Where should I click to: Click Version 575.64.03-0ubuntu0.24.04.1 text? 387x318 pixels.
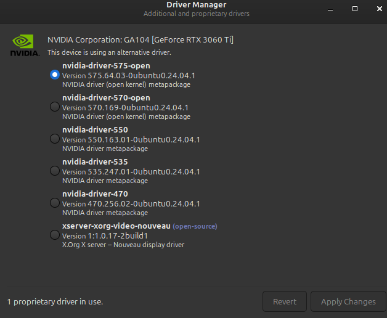point(129,76)
